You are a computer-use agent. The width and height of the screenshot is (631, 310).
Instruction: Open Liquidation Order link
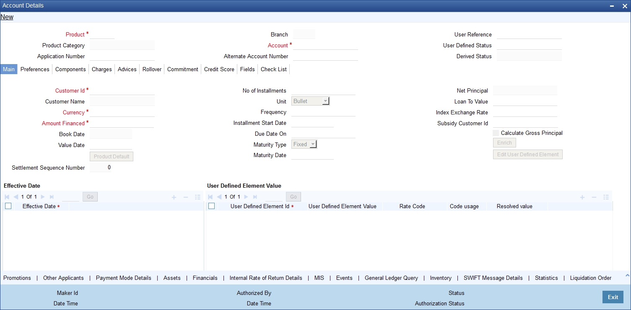591,278
